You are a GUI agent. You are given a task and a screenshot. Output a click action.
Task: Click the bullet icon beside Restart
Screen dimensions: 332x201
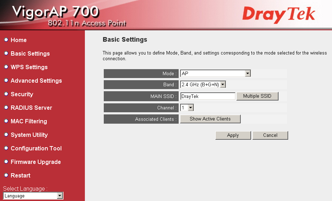(x=6, y=175)
